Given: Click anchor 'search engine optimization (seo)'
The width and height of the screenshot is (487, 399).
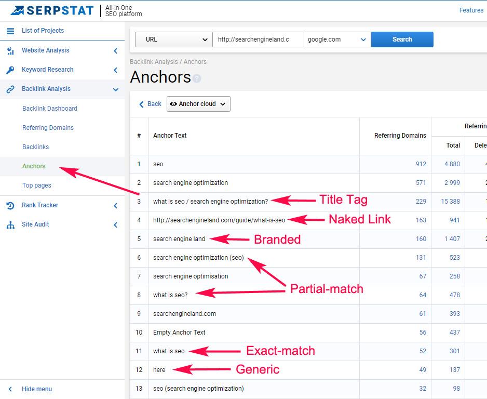Looking at the screenshot, I should click(x=198, y=258).
